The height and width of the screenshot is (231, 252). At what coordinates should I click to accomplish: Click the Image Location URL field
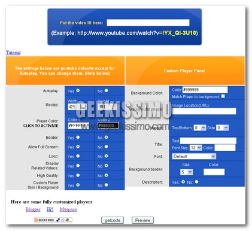(x=204, y=111)
